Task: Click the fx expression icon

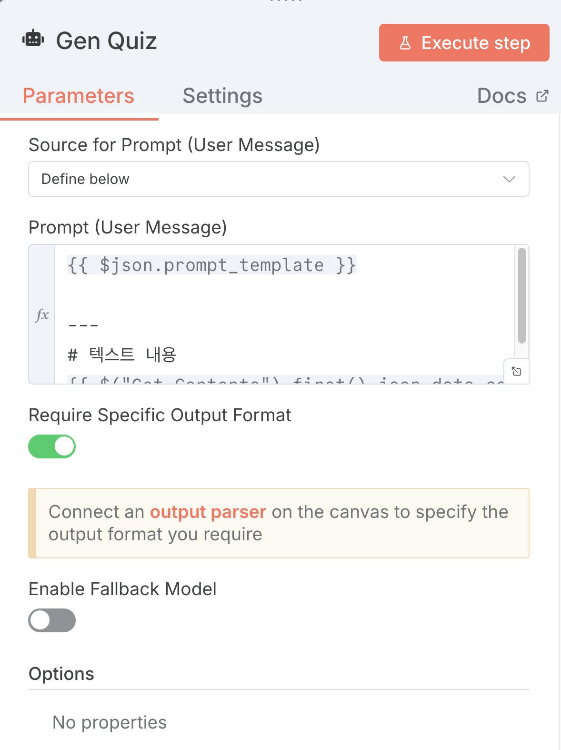Action: point(42,314)
